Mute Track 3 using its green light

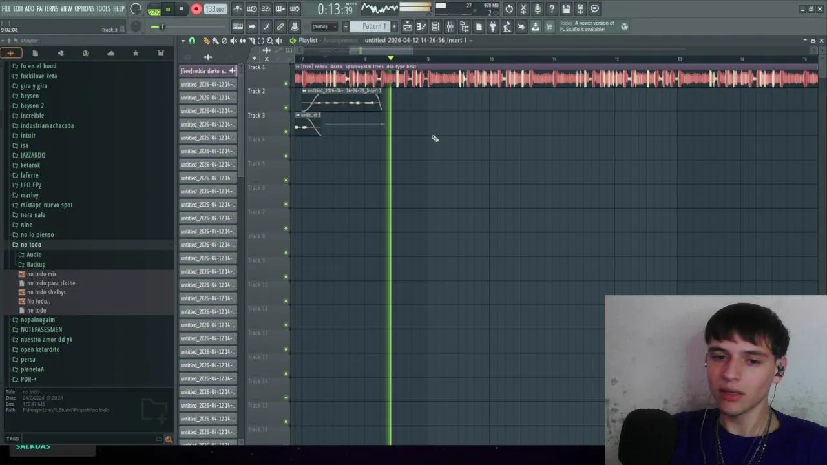(x=286, y=132)
